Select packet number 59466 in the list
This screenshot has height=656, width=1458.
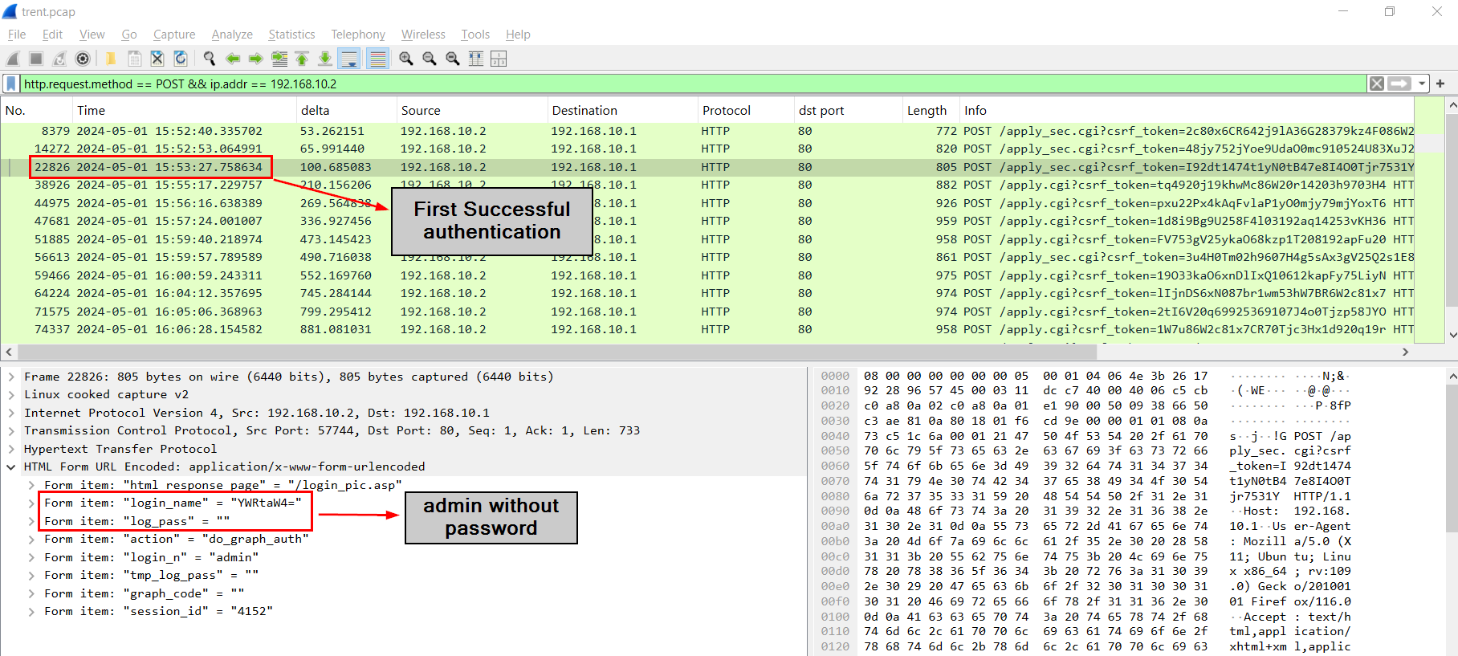coord(707,275)
